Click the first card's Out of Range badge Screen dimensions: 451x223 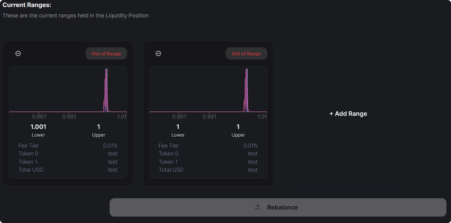coord(106,54)
